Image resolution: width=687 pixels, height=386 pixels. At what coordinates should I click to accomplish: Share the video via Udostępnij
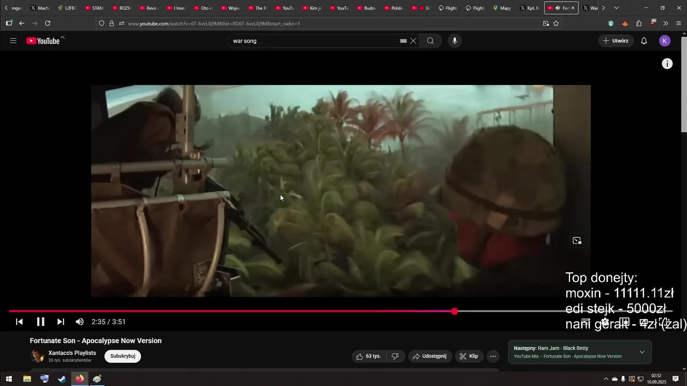pyautogui.click(x=430, y=356)
